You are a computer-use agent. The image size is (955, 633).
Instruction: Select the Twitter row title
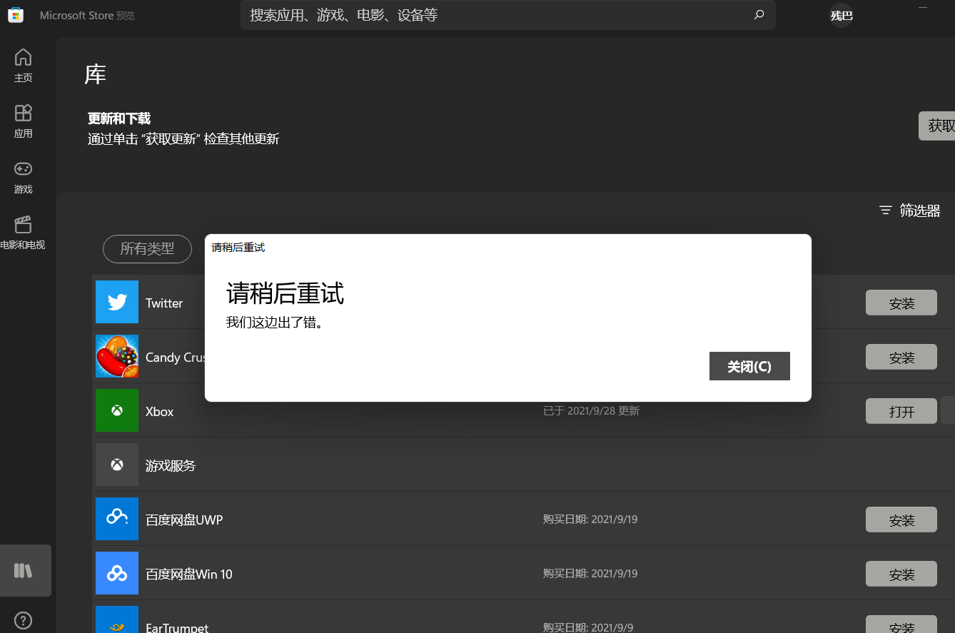(x=164, y=303)
